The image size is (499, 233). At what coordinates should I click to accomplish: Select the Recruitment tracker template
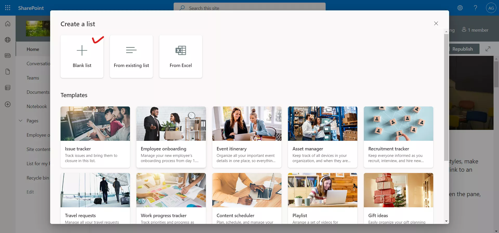tap(398, 137)
